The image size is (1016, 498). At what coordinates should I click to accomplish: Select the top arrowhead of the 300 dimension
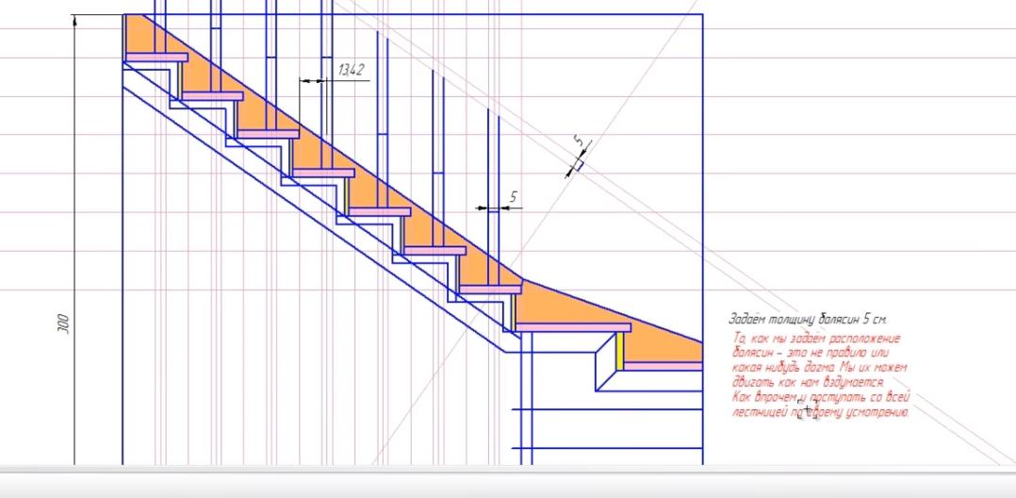click(74, 21)
